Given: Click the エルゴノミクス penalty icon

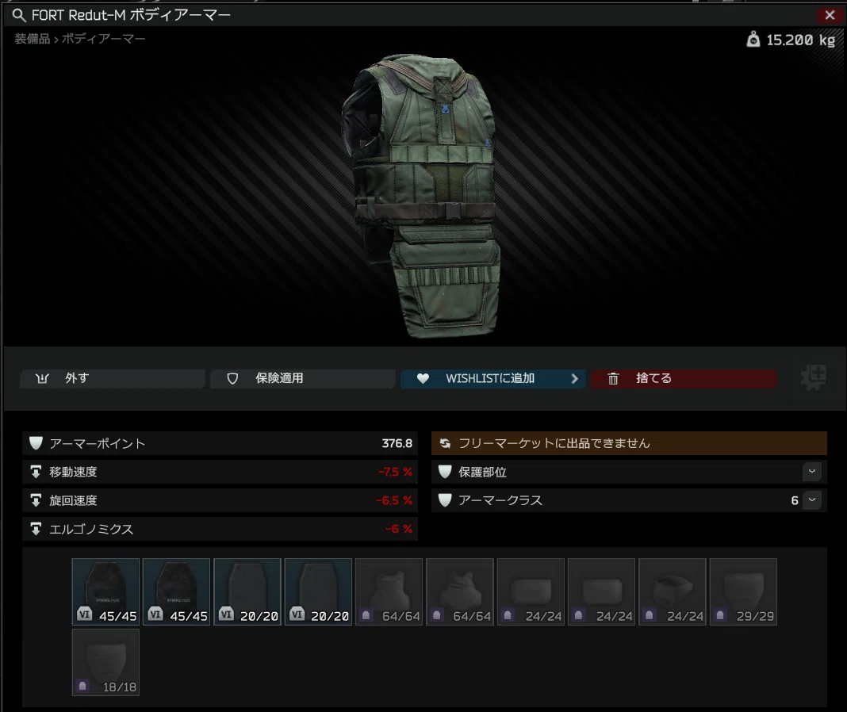Looking at the screenshot, I should [x=36, y=529].
